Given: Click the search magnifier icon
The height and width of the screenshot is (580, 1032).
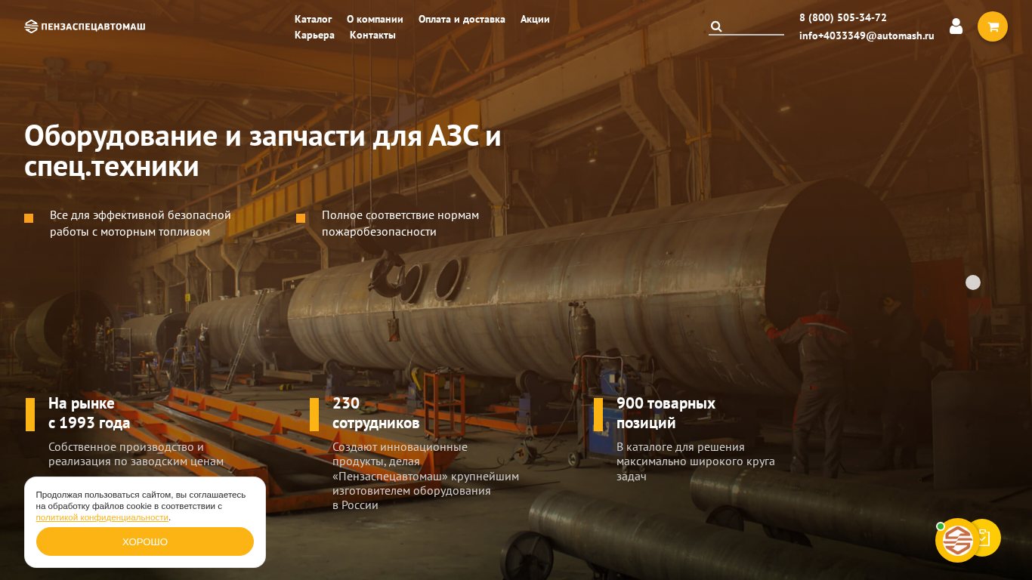Looking at the screenshot, I should coord(716,26).
